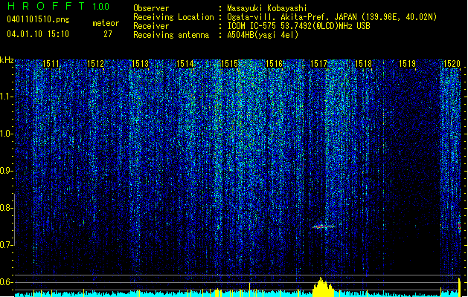468x297 pixels.
Task: Click the 'meteor' label
Action: [106, 23]
